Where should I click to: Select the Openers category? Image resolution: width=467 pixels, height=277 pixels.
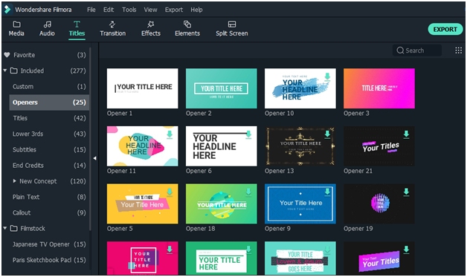point(49,102)
